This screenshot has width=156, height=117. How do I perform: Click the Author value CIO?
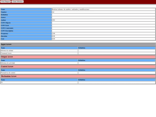coord(53,20)
